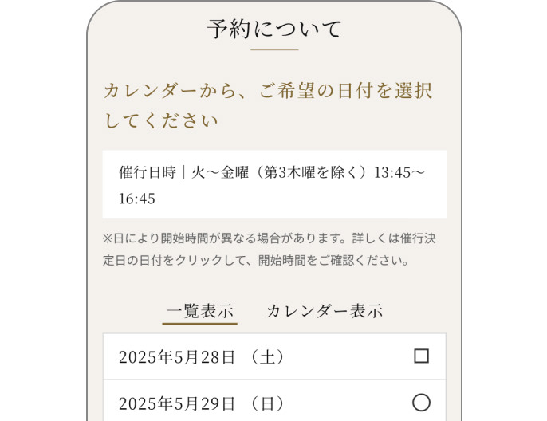This screenshot has height=421, width=547.
Task: Click the （土） weekday label
Action: tap(267, 357)
